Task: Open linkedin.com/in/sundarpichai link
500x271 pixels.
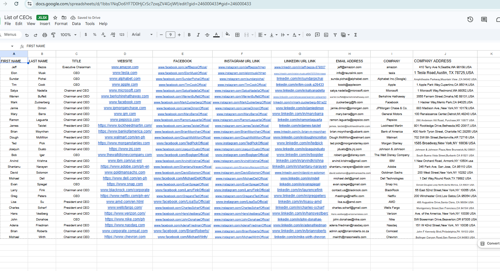Action: click(x=300, y=79)
